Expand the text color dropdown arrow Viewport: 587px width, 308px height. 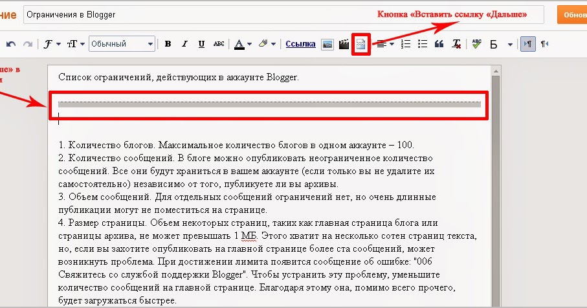click(x=250, y=44)
